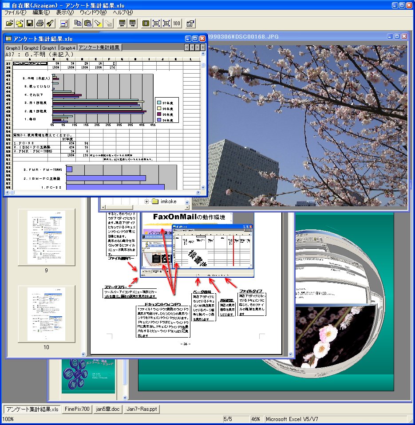Image resolution: width=415 pixels, height=425 pixels.
Task: Click the ppt slide panel scrollbar down arrow
Action: pos(125,397)
